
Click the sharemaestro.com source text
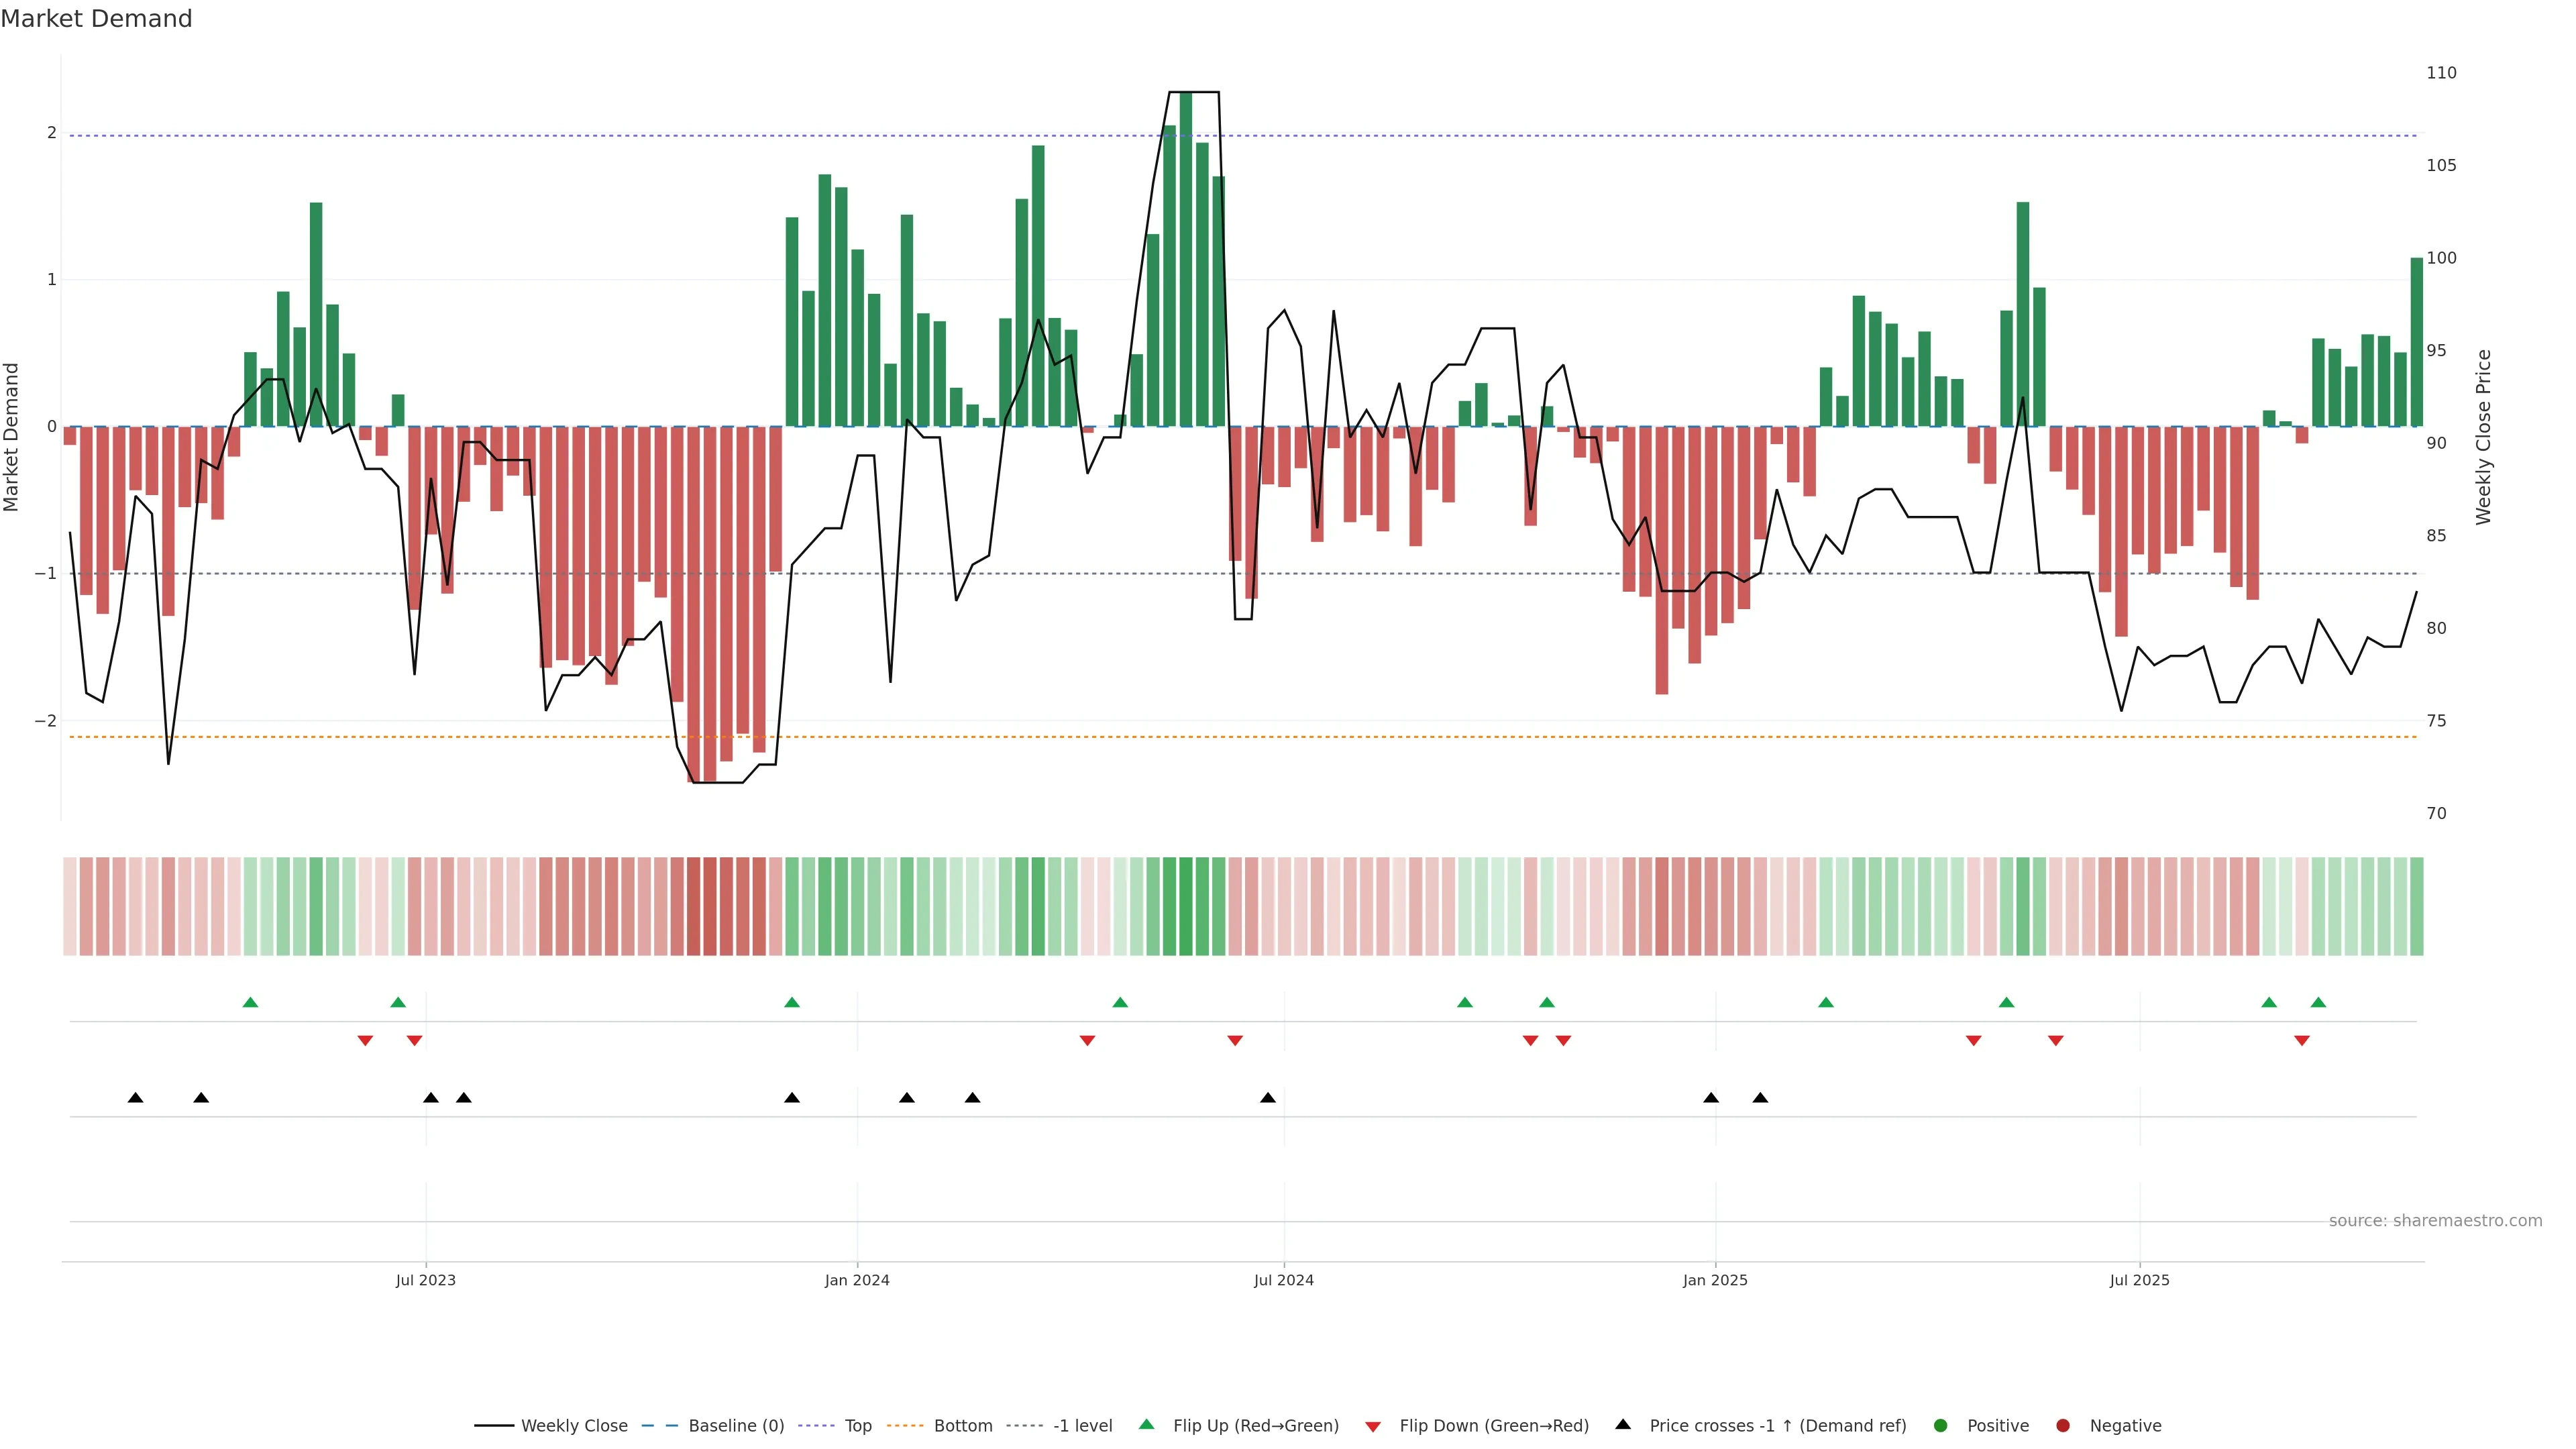[x=2435, y=1221]
